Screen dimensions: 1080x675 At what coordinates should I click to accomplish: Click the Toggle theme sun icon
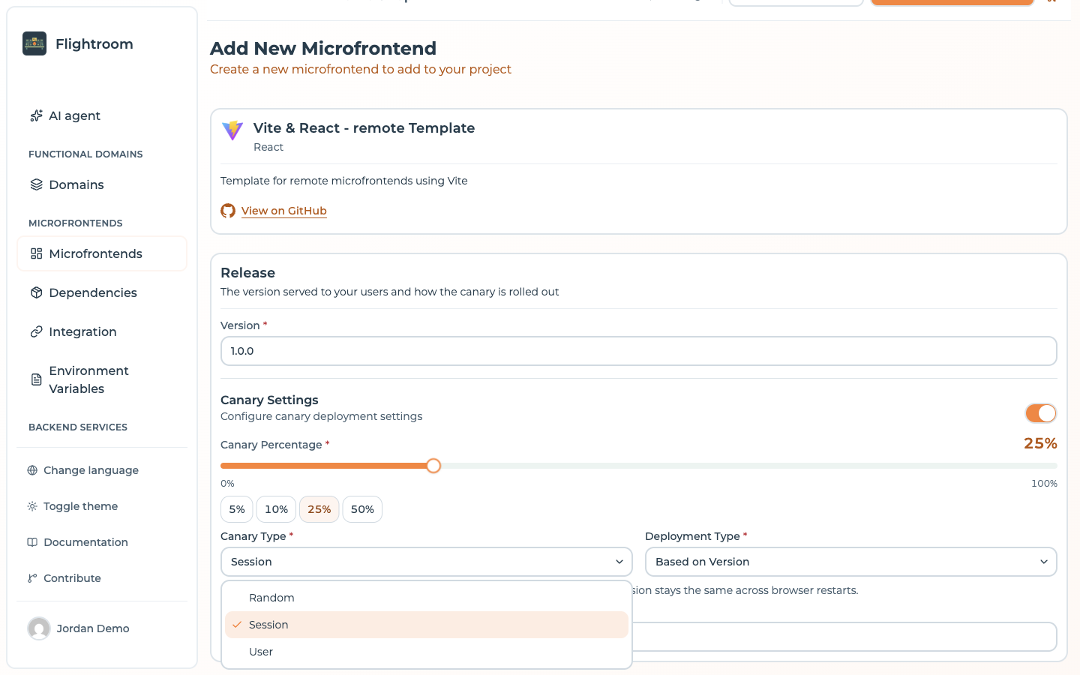(32, 506)
